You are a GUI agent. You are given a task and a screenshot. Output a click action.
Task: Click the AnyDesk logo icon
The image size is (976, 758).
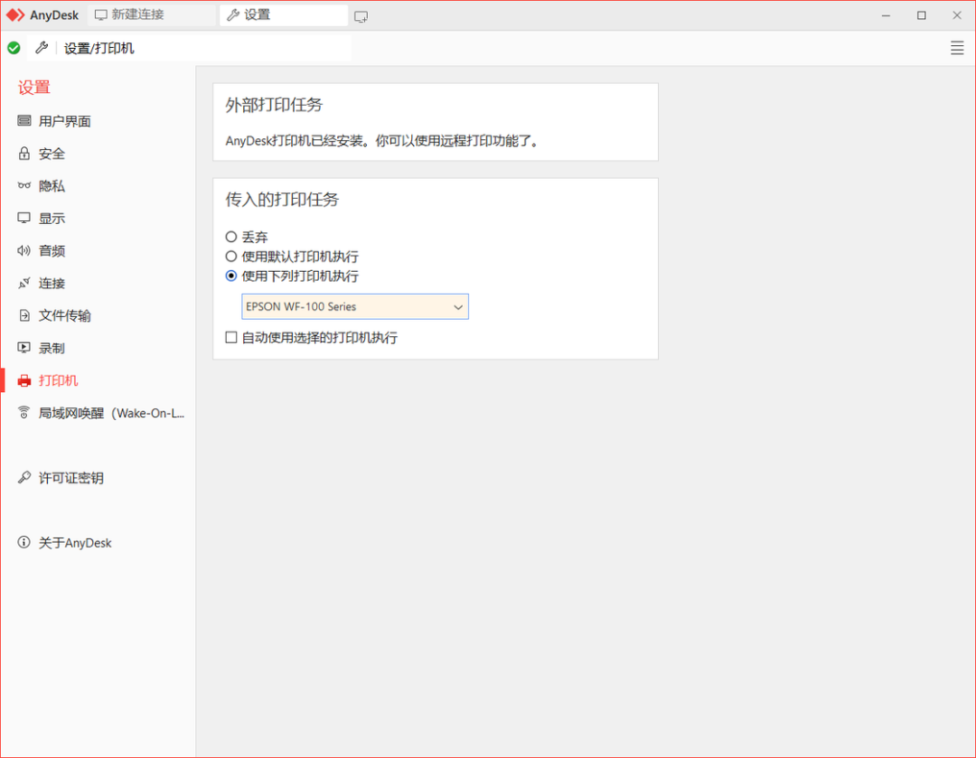(15, 15)
